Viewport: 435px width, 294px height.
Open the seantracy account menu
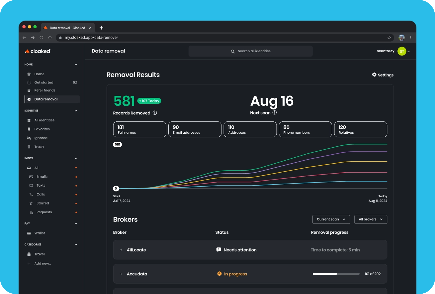pos(393,51)
